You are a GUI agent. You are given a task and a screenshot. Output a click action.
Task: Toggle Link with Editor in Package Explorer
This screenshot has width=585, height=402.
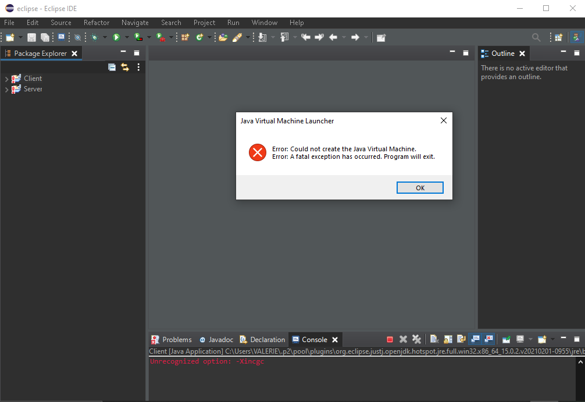[125, 67]
